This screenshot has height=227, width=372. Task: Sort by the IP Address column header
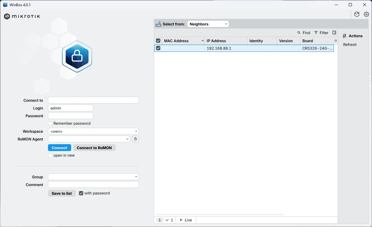pyautogui.click(x=226, y=41)
